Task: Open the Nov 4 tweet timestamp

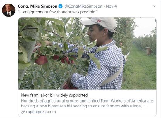Action: tap(111, 6)
